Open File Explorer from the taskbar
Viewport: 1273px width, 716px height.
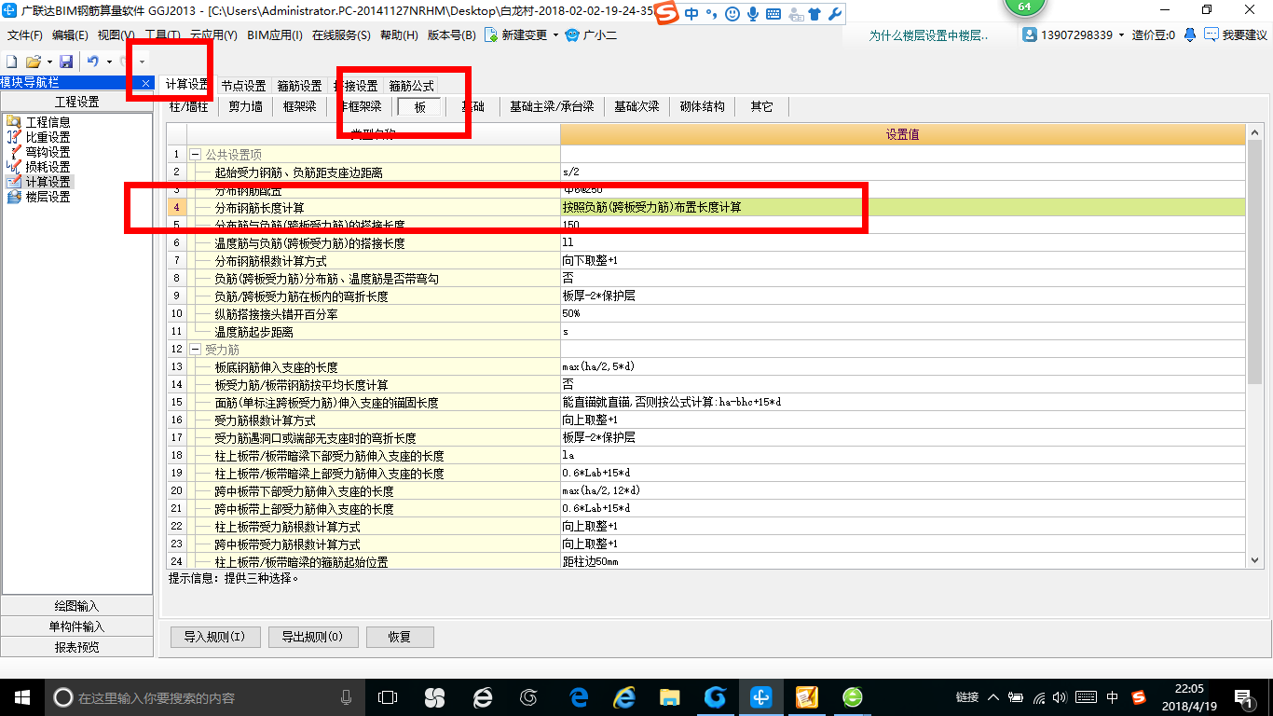coord(669,697)
